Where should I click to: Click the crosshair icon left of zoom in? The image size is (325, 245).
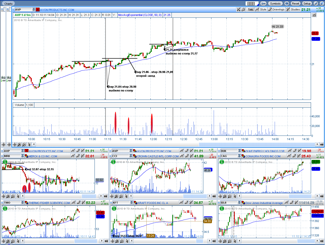pos(14,144)
